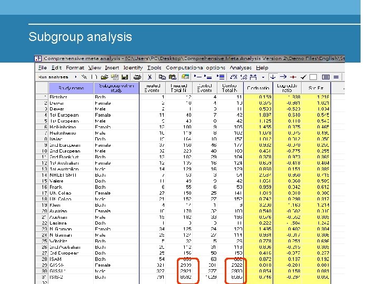Click the small arrow next to Run analyses
The image size is (379, 284).
click(76, 77)
